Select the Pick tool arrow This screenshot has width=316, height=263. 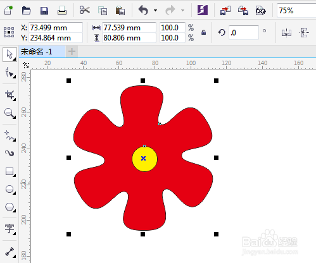[x=9, y=55]
